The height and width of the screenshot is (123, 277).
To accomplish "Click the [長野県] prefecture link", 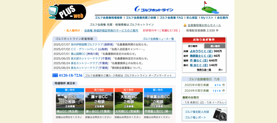I will pos(108,44).
